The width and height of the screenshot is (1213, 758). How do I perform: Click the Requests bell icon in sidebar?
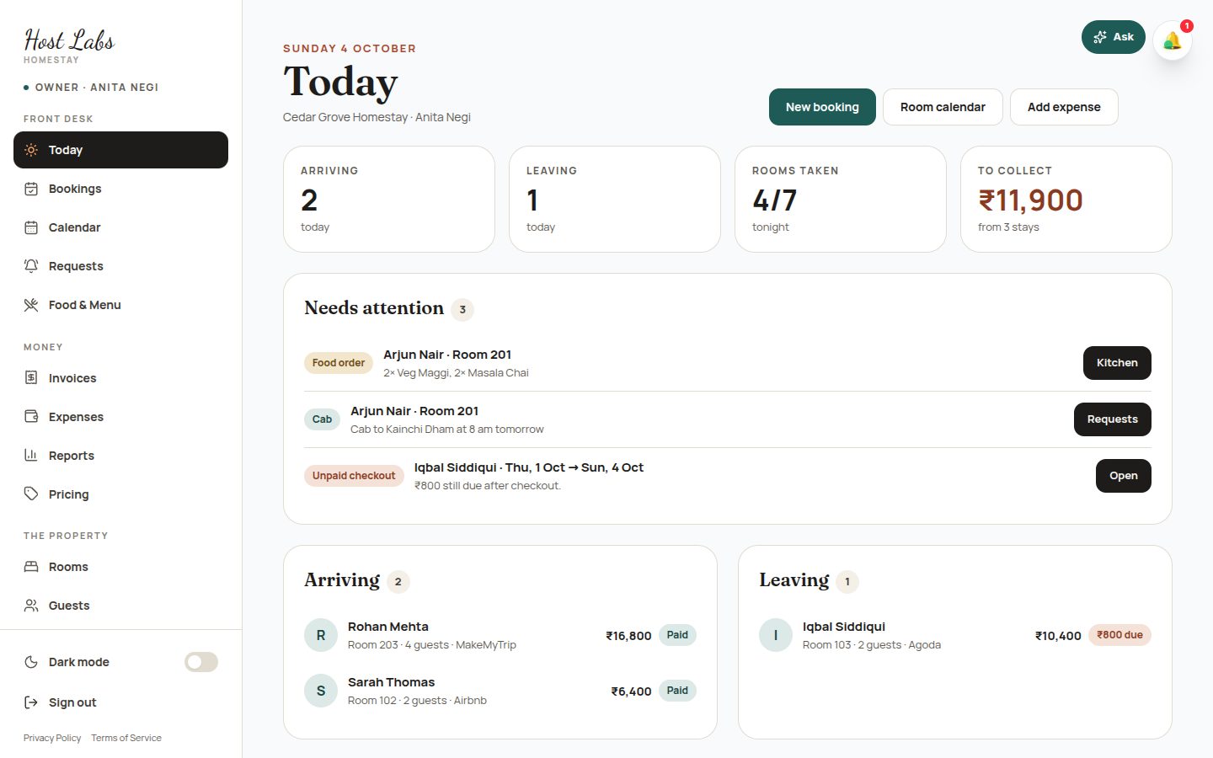click(31, 266)
